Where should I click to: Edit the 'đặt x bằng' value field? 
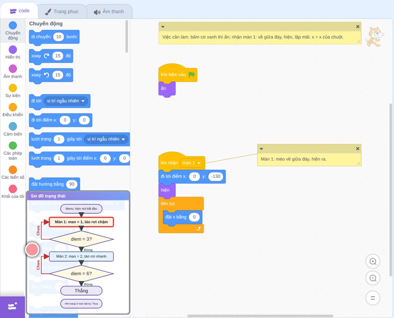[194, 217]
